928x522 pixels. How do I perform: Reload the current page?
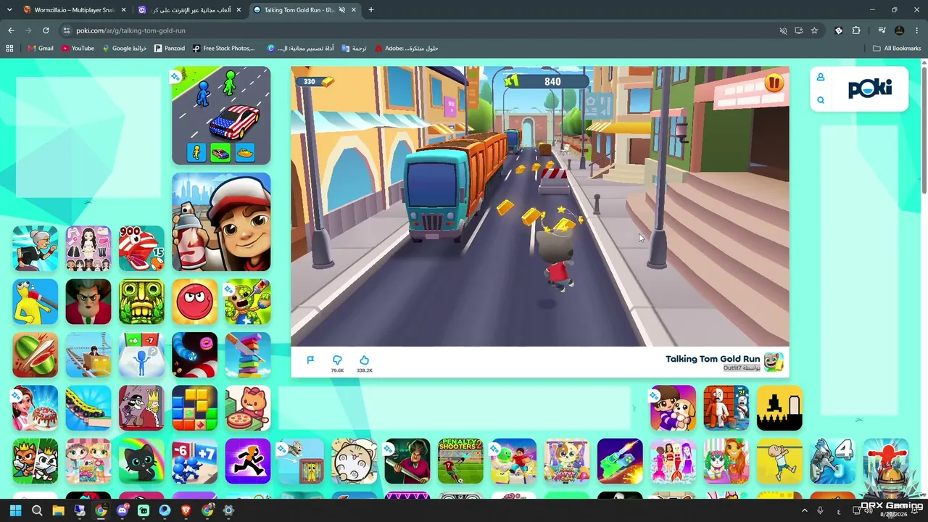pyautogui.click(x=46, y=30)
